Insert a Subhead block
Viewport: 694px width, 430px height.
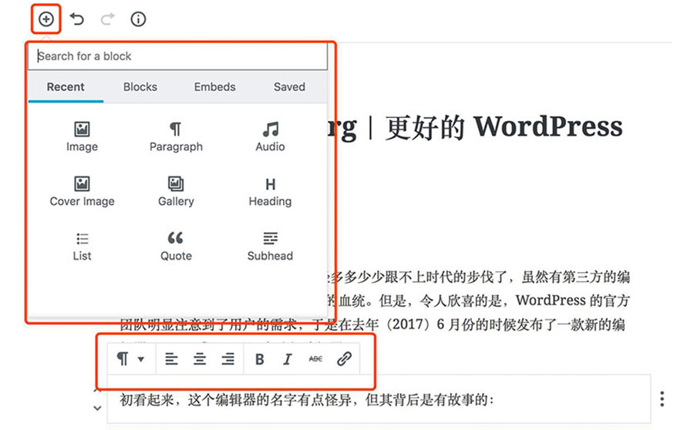[270, 247]
